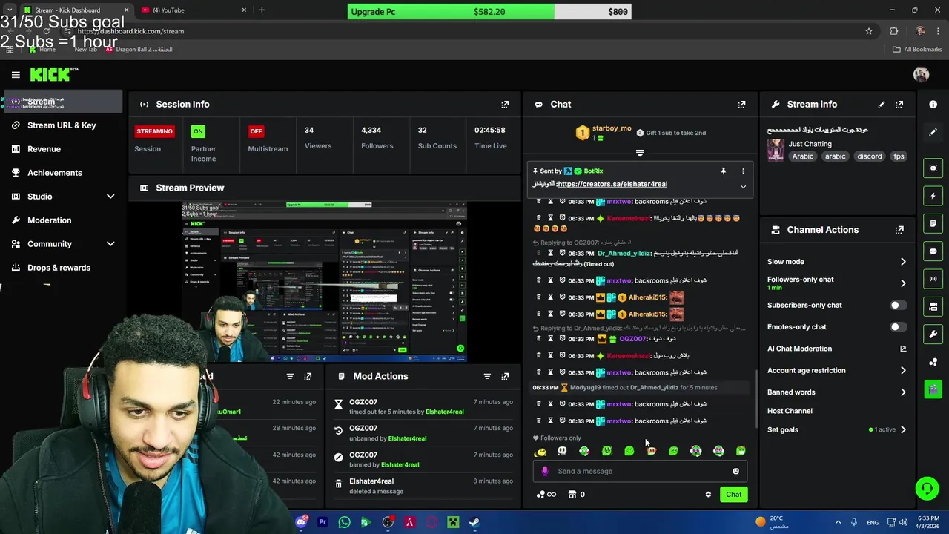The height and width of the screenshot is (534, 949).
Task: Toggle channel actions widget in right sidebar
Action: point(933,306)
